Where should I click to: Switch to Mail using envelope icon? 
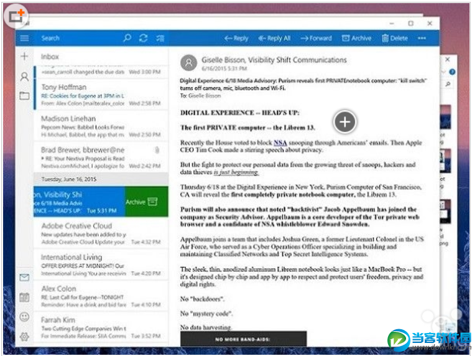coord(24,278)
